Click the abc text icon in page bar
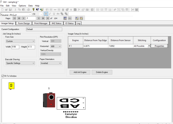The image size is (173, 124). (x=70, y=18)
